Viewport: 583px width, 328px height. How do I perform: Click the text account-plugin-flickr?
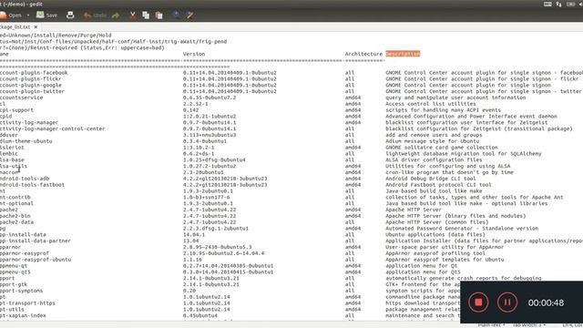[30, 79]
